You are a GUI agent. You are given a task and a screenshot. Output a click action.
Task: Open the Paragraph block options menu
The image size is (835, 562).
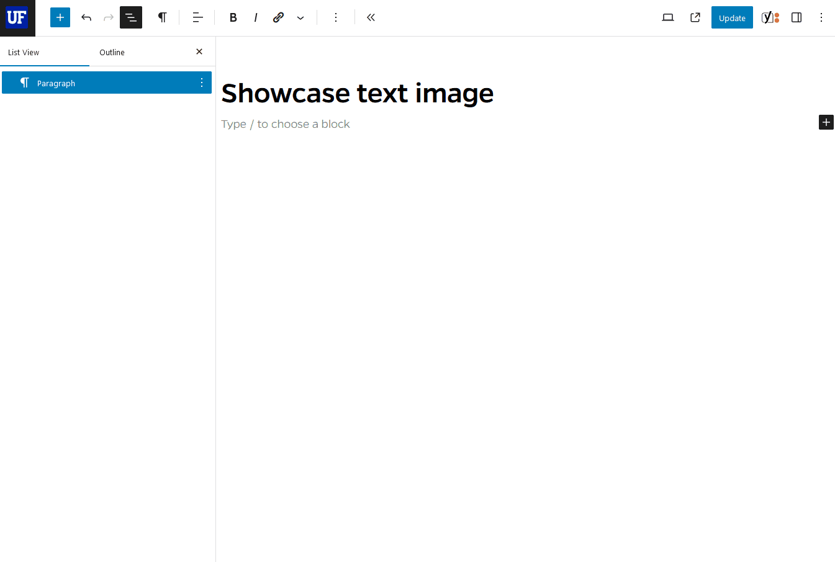tap(201, 82)
